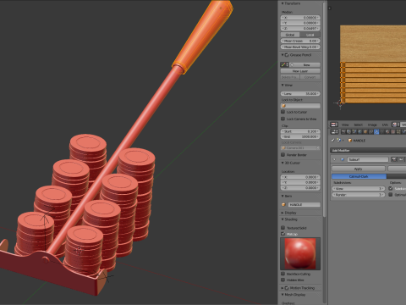Enable Render Border checkbox
406x305 pixels.
coord(283,154)
